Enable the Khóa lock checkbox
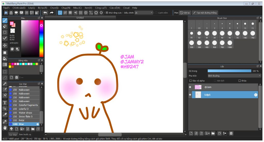This screenshot has height=142, width=264. point(240,81)
